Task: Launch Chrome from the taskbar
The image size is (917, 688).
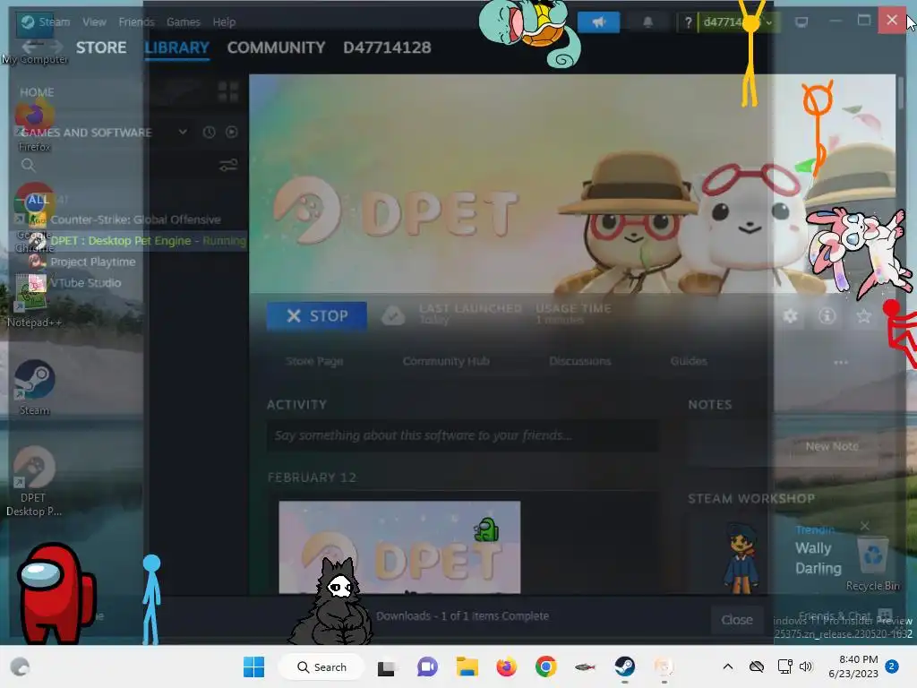Action: coord(545,666)
